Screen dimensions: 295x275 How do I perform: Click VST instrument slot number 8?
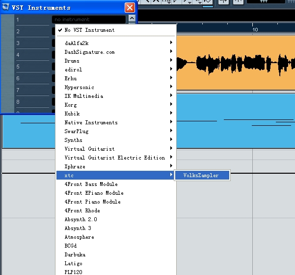[18, 102]
